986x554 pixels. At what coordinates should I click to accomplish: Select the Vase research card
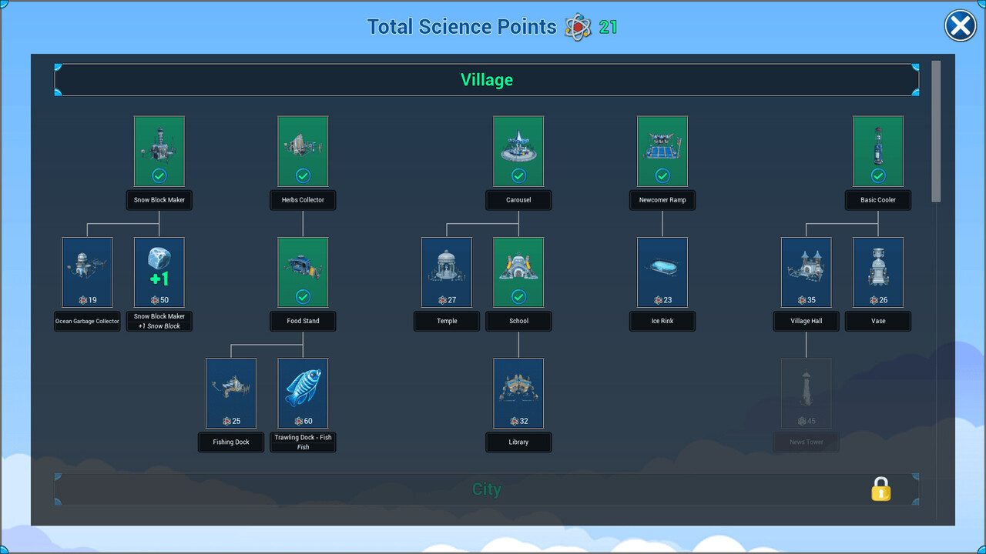click(x=878, y=272)
